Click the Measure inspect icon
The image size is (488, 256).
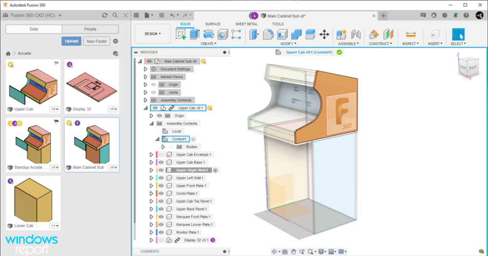[411, 34]
